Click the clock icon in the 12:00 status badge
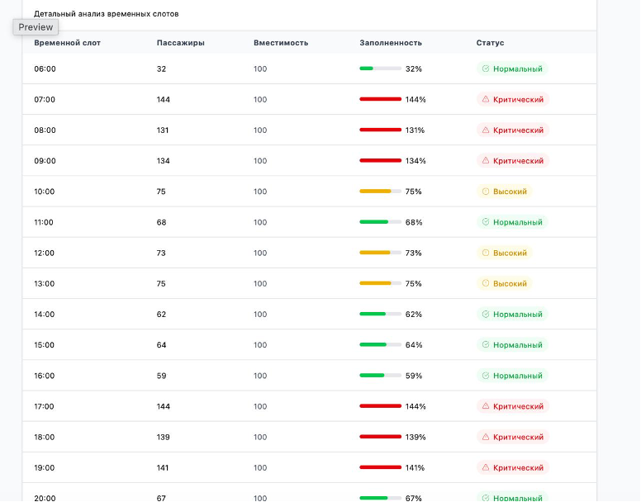This screenshot has height=502, width=641. (x=486, y=253)
